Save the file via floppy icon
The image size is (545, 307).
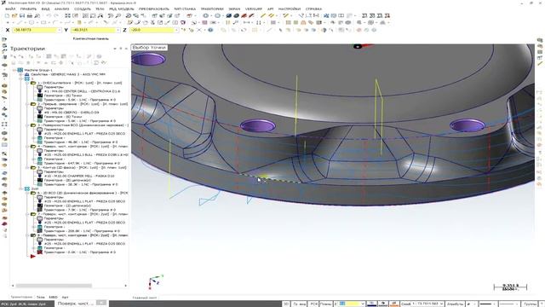[x=22, y=15]
